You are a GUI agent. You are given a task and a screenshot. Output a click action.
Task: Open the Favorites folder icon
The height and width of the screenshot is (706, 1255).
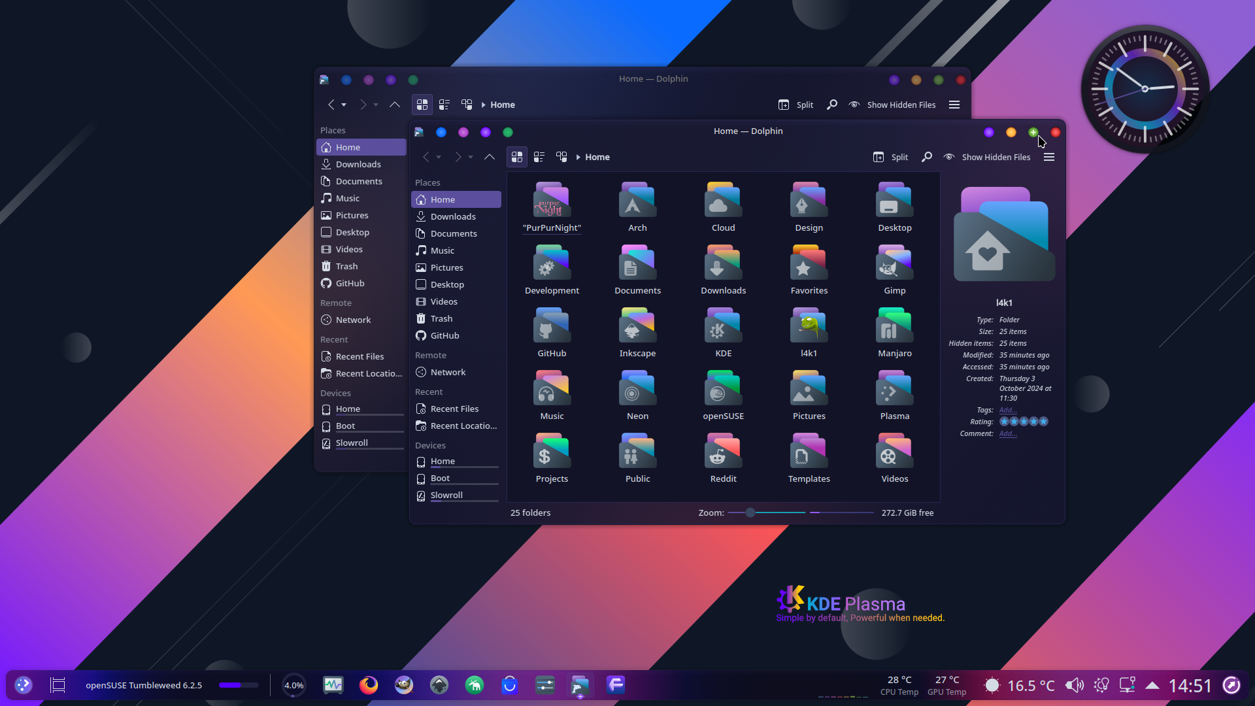pyautogui.click(x=809, y=263)
